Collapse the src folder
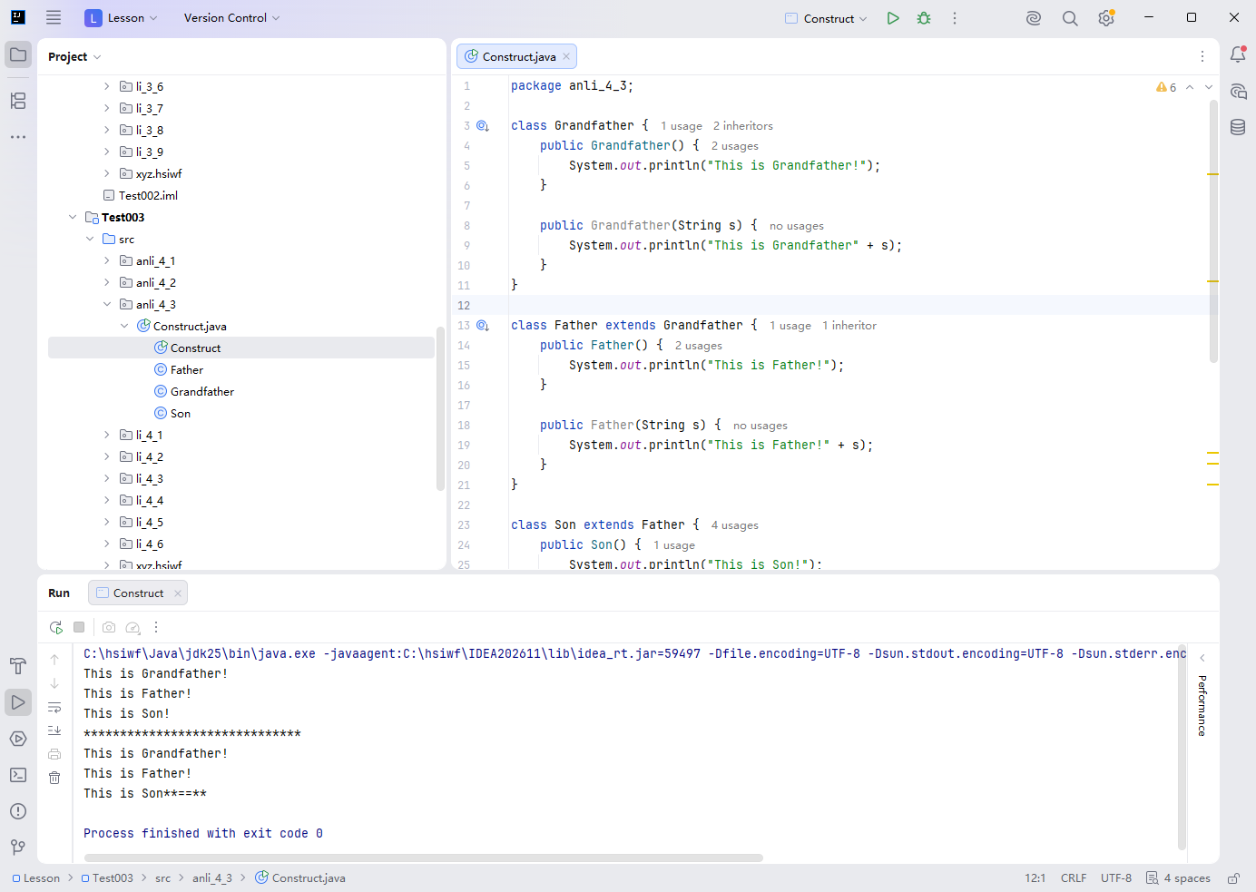The image size is (1256, 892). (x=90, y=240)
